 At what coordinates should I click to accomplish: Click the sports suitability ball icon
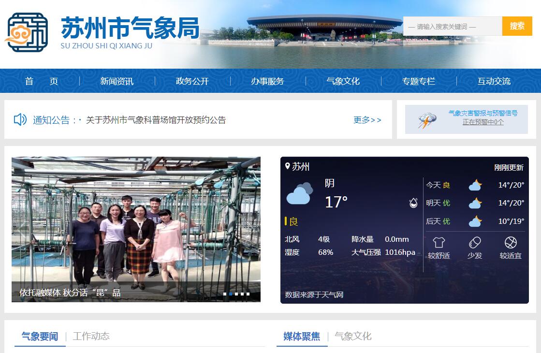(511, 242)
